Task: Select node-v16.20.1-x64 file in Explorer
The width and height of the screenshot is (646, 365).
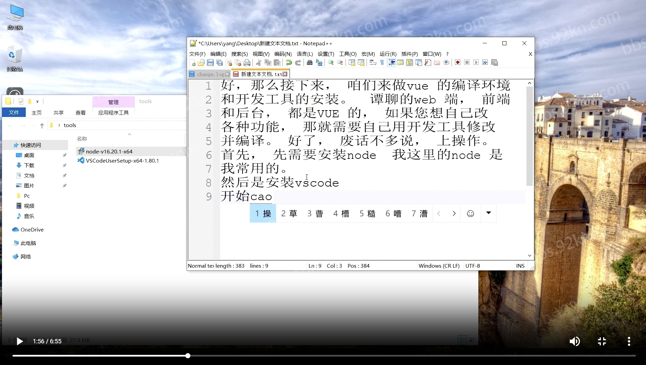Action: click(x=109, y=151)
